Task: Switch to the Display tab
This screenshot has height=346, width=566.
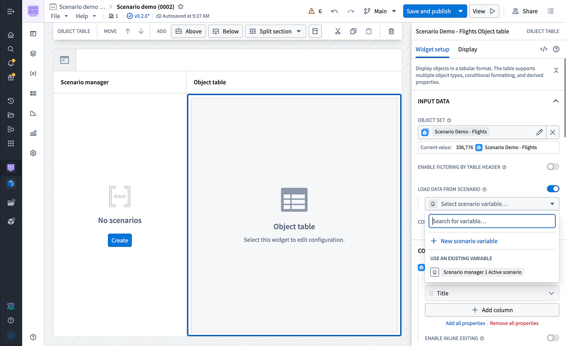Action: [467, 49]
